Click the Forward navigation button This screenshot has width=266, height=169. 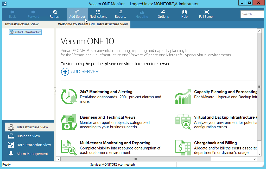[x=33, y=14]
